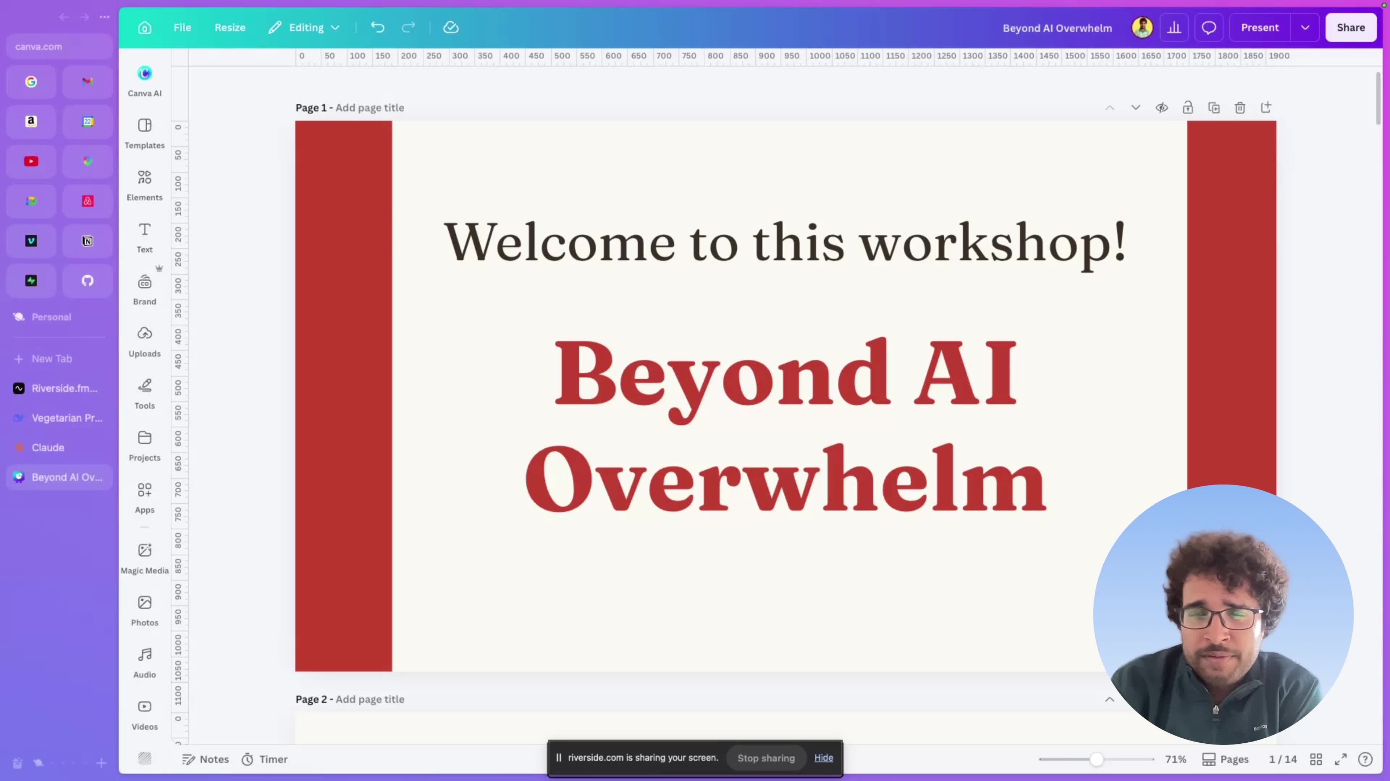Open the analytics chart icon
Screen dimensions: 1390x781
click(1174, 27)
